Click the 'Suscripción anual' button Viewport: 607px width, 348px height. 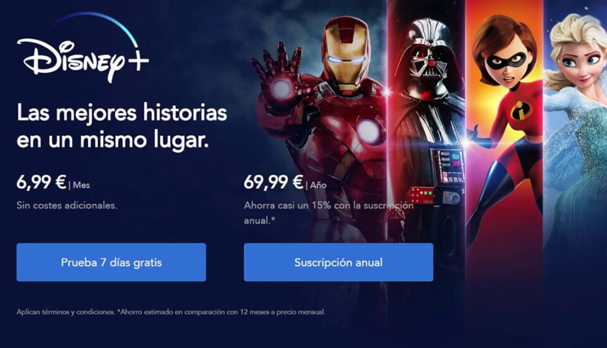338,263
